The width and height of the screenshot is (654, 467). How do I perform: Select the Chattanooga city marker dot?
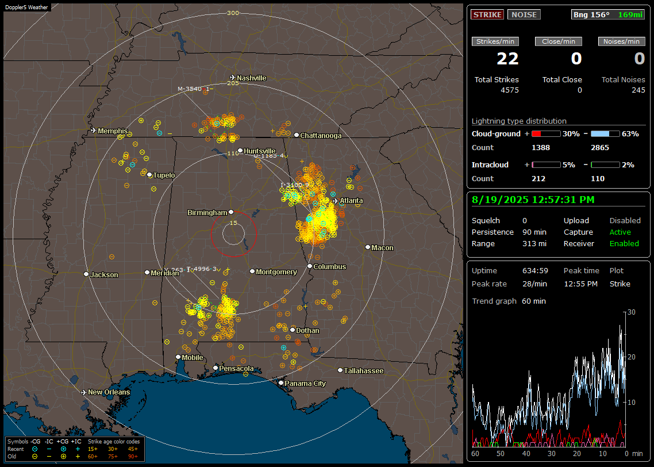coord(297,135)
